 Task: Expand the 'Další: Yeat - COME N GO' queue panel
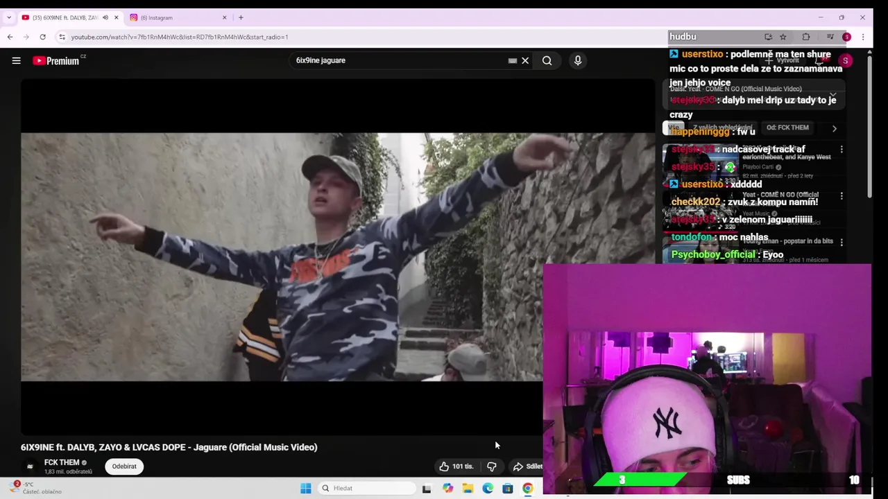(x=832, y=94)
